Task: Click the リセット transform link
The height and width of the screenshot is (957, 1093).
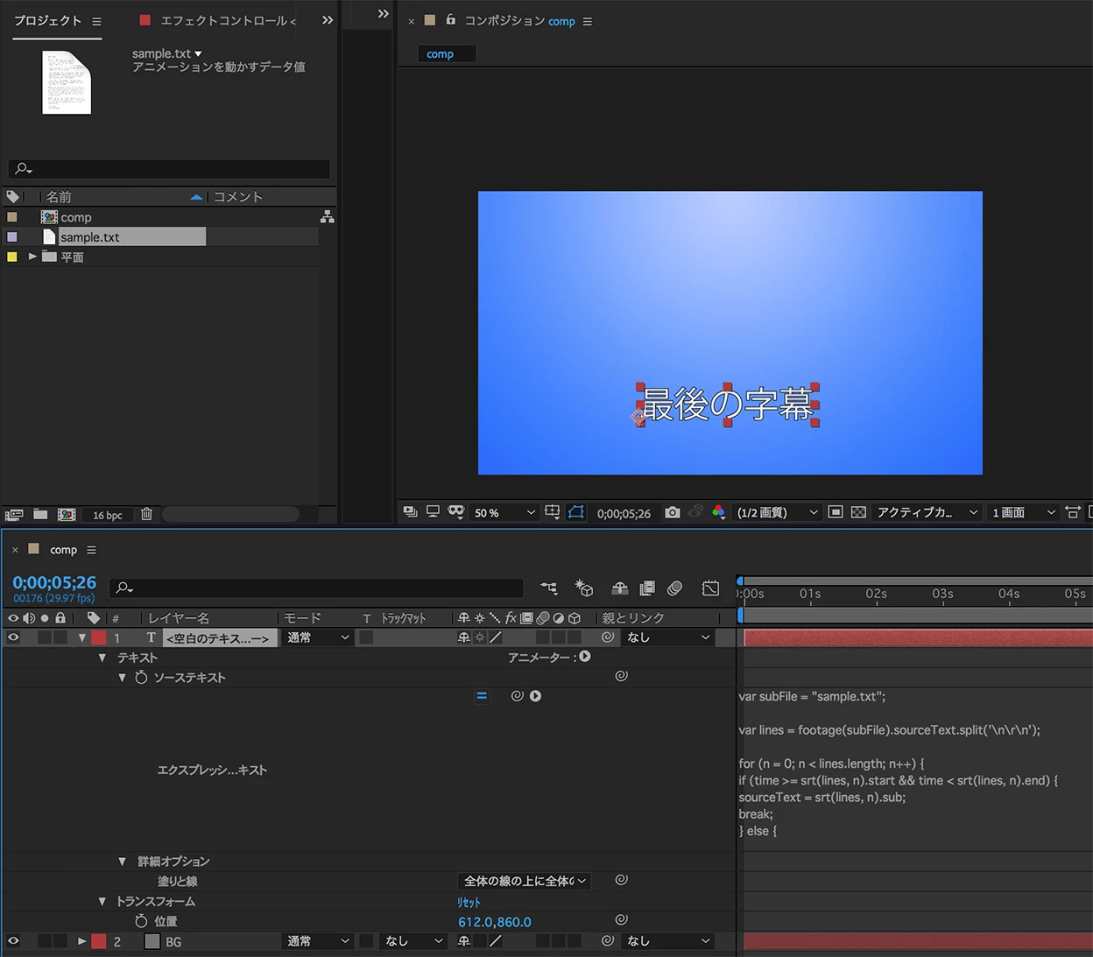Action: pyautogui.click(x=469, y=902)
